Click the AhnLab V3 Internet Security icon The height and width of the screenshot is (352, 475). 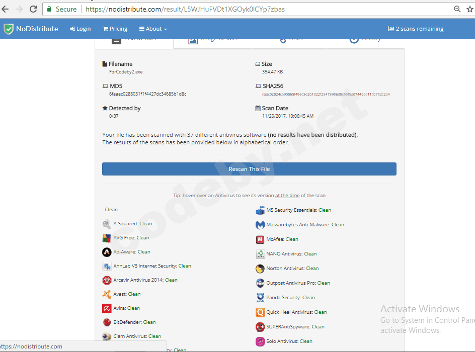tap(106, 266)
